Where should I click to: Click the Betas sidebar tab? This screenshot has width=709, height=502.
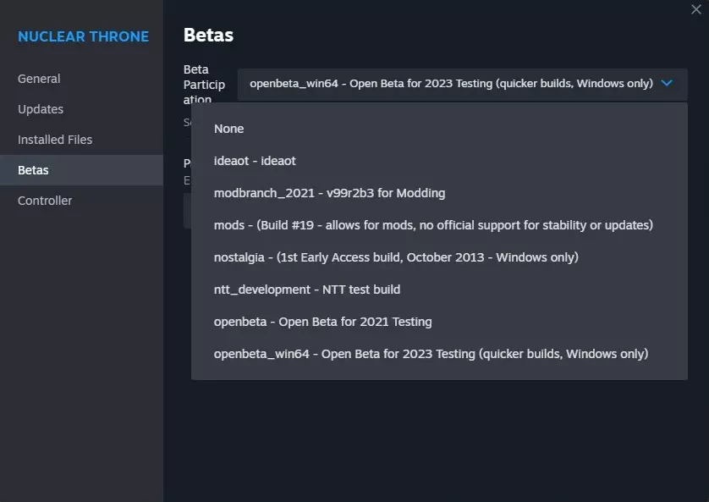(x=34, y=170)
